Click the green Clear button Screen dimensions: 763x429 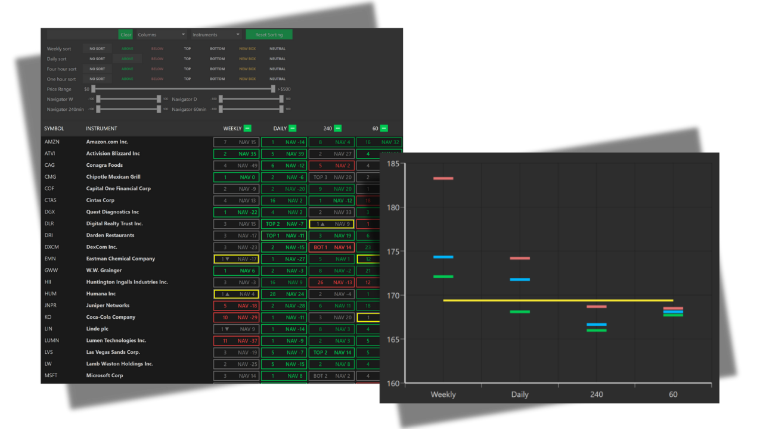click(126, 35)
